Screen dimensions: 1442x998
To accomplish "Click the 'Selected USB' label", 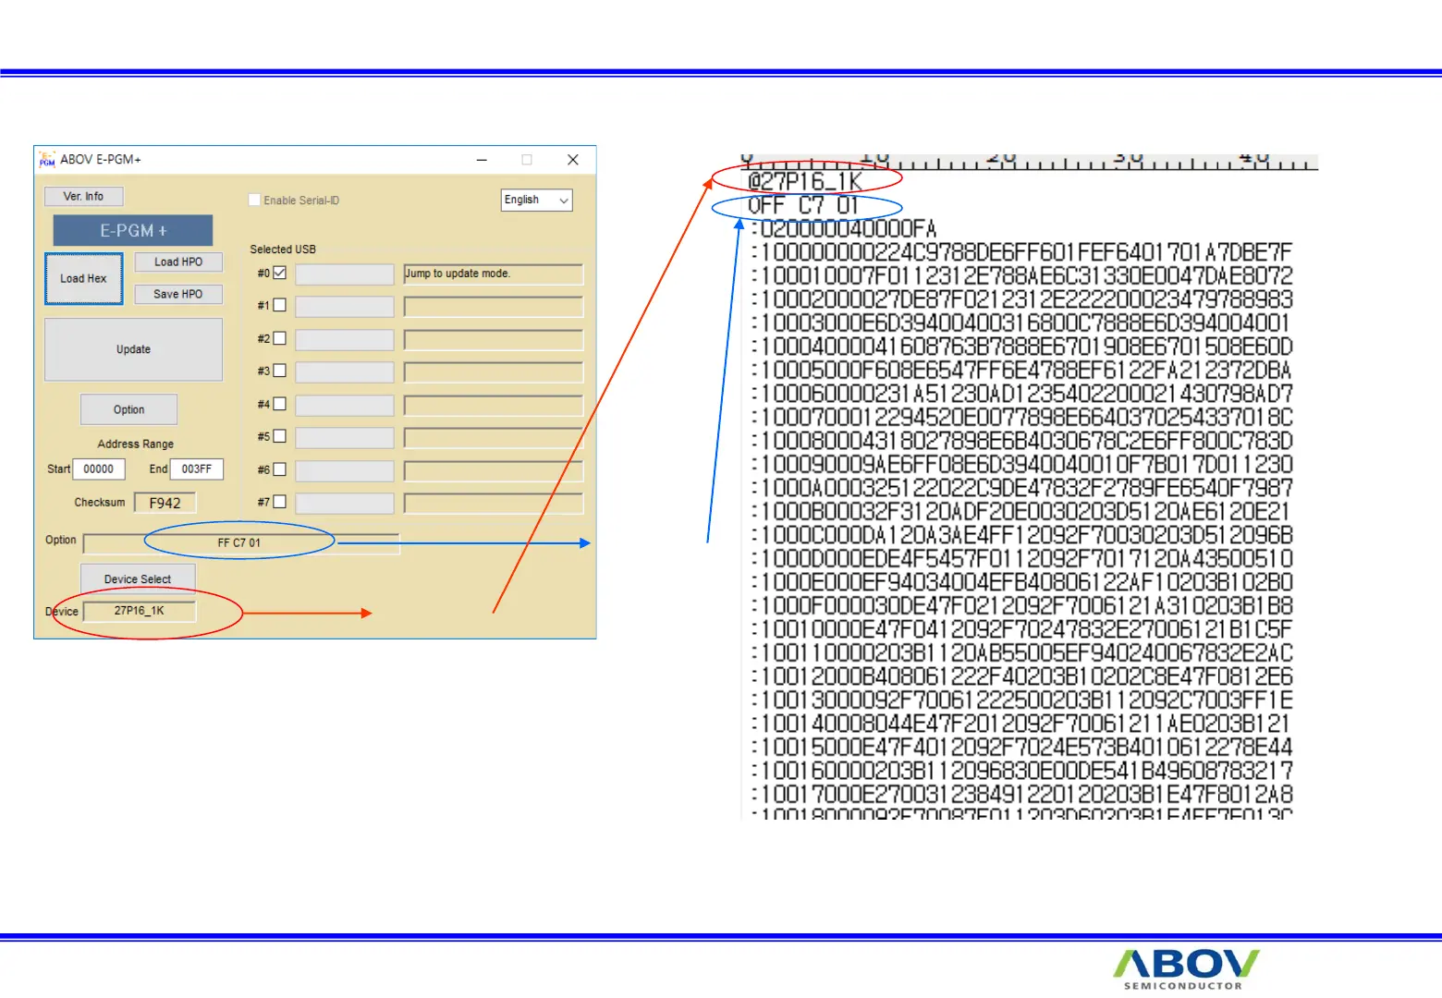I will 283,249.
